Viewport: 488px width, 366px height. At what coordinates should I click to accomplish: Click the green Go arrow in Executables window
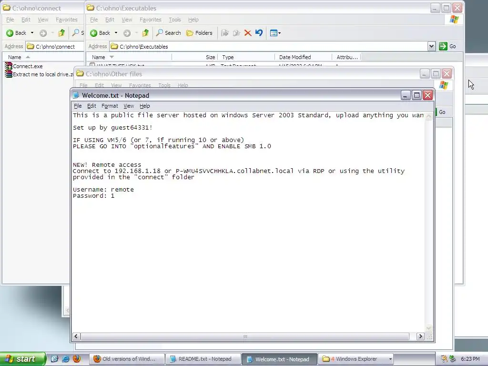pyautogui.click(x=443, y=46)
